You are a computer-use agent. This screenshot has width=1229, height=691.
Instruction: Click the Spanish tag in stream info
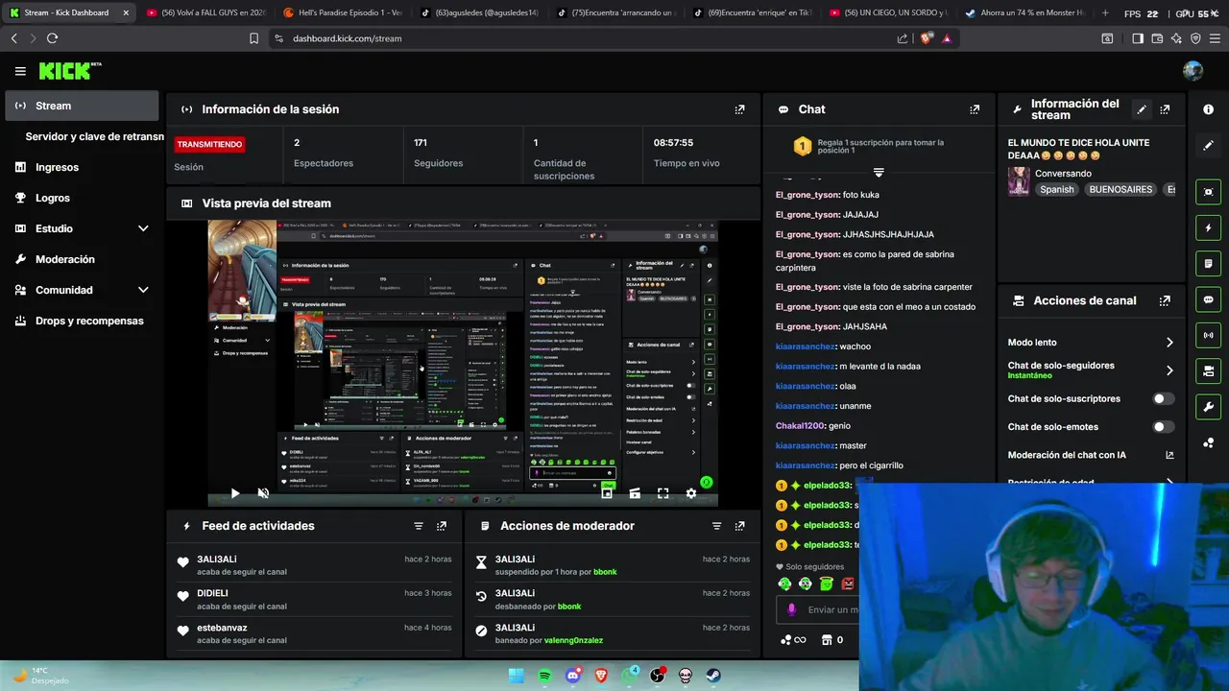(1056, 190)
